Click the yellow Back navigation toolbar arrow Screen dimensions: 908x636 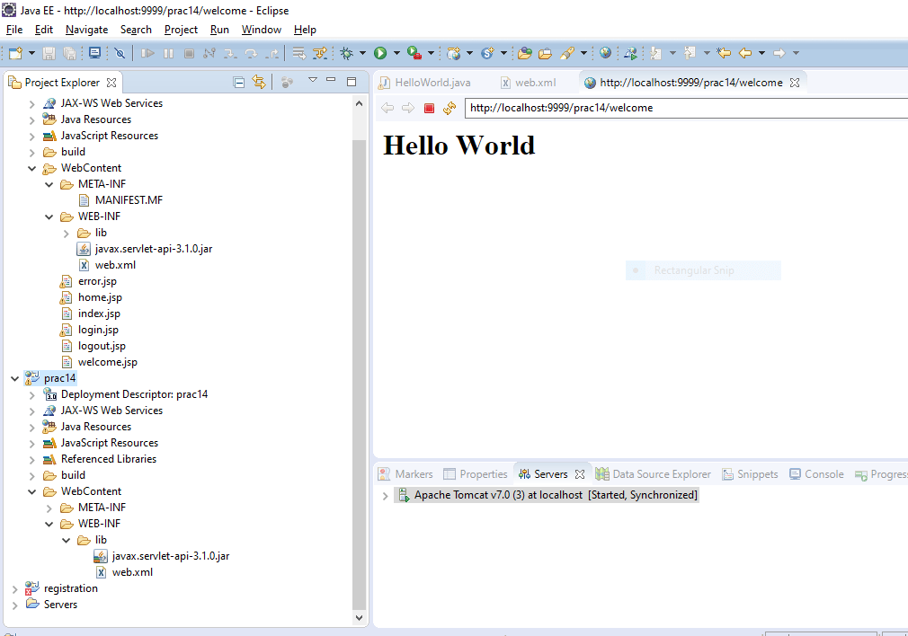tap(745, 53)
